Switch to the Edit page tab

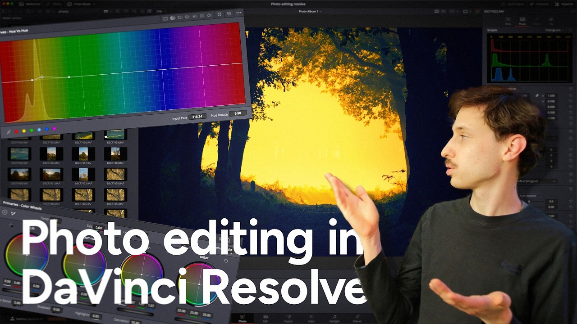point(266,318)
